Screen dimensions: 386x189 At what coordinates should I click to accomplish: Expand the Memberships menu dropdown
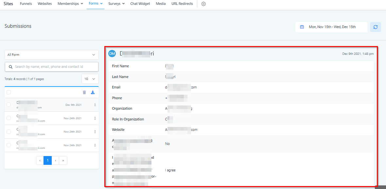[70, 4]
